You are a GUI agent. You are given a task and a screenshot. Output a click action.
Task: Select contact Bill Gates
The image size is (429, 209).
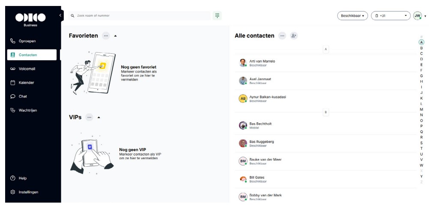(x=325, y=179)
